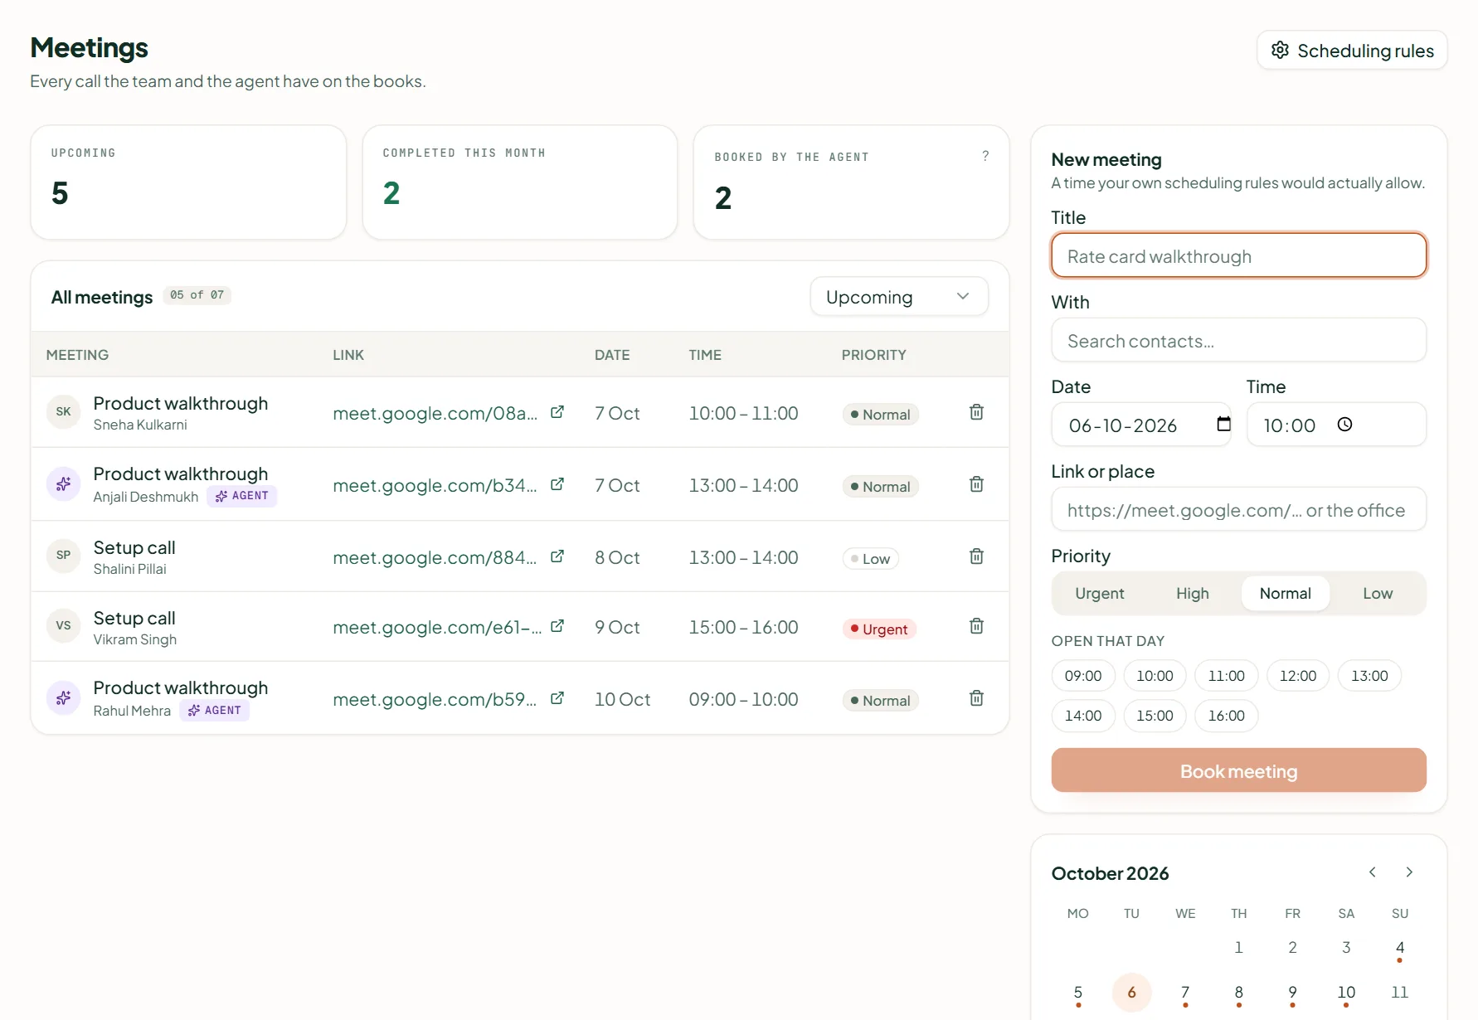The height and width of the screenshot is (1020, 1478).
Task: Select the 14:00 time slot chip
Action: tap(1083, 716)
